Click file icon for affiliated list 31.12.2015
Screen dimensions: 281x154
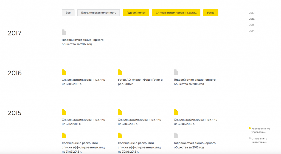pos(64,112)
